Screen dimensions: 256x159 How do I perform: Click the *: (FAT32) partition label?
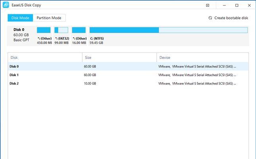[x=62, y=39]
